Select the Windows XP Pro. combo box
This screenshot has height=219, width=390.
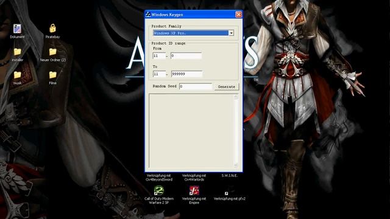(193, 33)
